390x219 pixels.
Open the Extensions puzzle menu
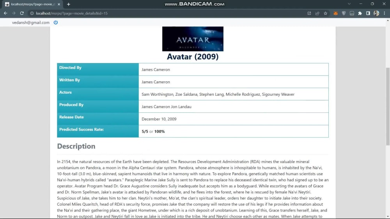[360, 13]
